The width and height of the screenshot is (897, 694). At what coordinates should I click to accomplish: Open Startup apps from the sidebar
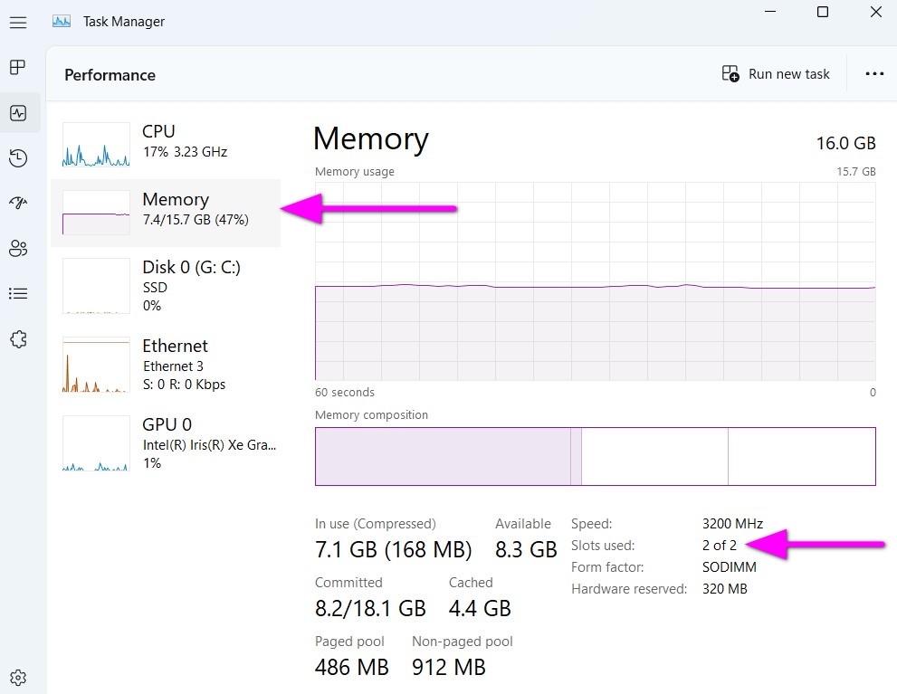click(18, 203)
